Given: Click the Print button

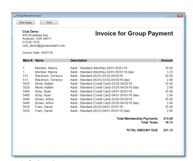Looking at the screenshot, I should click(x=49, y=23).
